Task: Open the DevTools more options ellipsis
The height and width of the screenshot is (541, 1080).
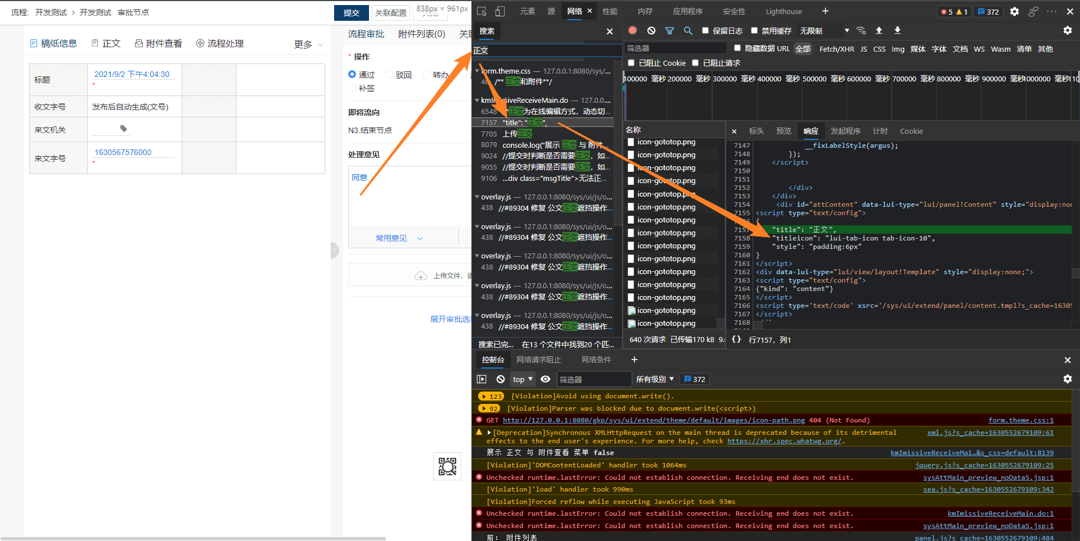Action: pyautogui.click(x=1051, y=11)
